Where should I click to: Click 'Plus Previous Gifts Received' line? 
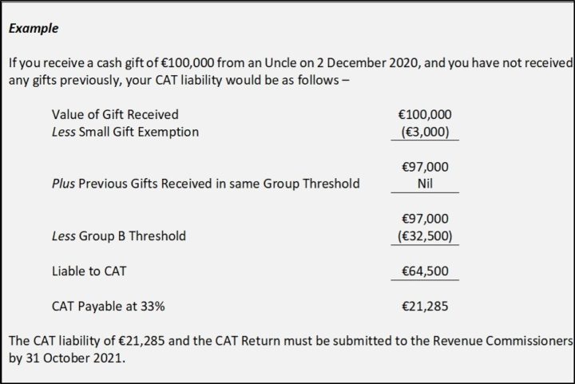tap(206, 184)
